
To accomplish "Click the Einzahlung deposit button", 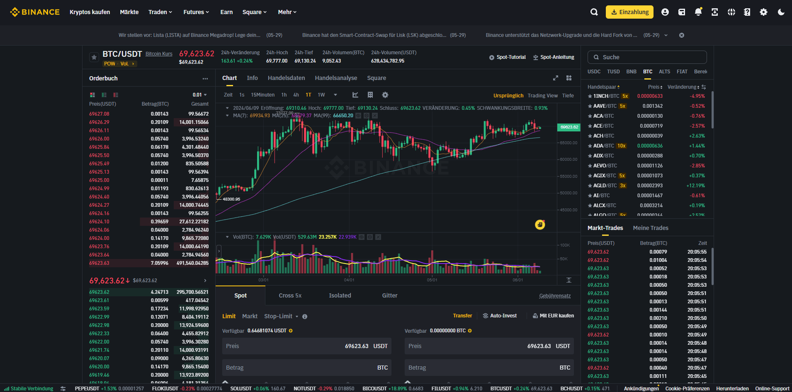I will pyautogui.click(x=629, y=12).
